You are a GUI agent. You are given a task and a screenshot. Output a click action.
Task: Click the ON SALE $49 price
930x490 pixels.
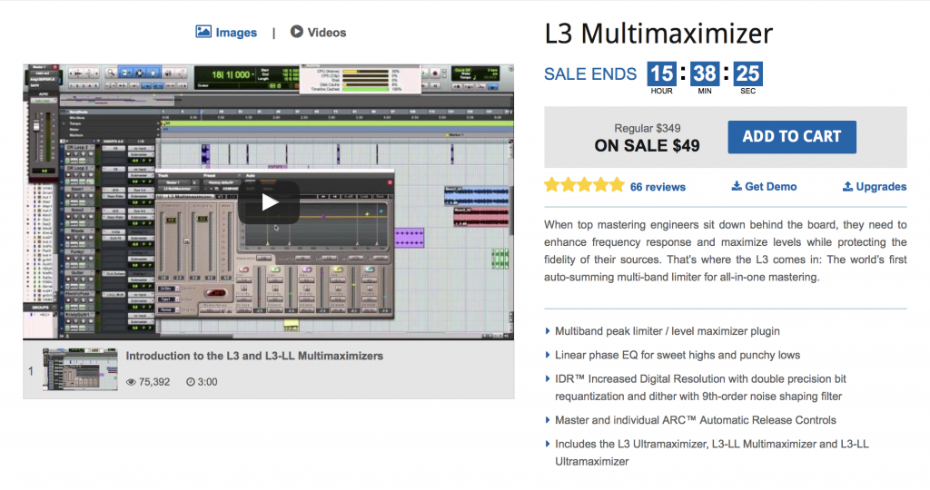click(x=647, y=146)
